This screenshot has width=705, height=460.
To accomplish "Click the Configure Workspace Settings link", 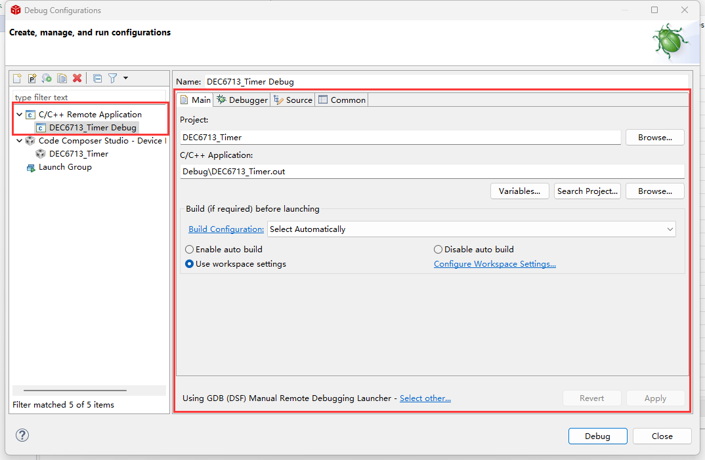I will 494,264.
